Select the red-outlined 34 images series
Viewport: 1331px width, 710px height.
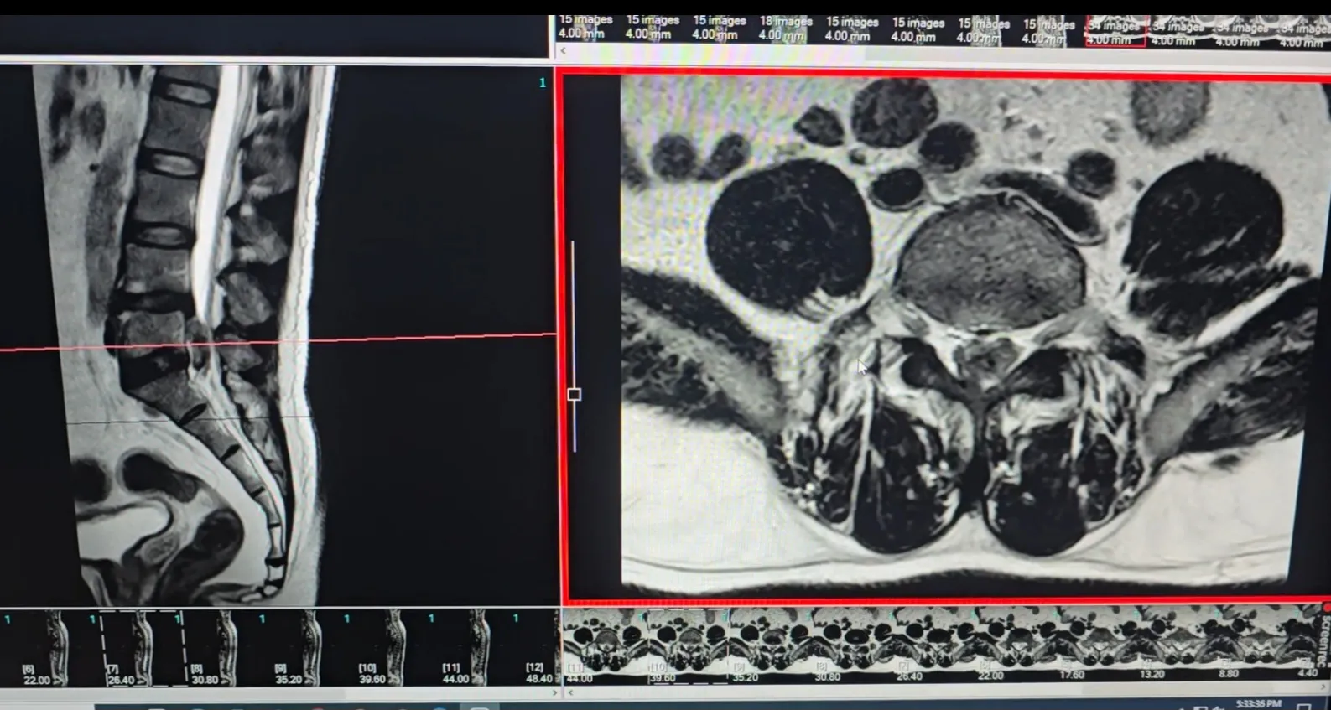(x=1115, y=31)
